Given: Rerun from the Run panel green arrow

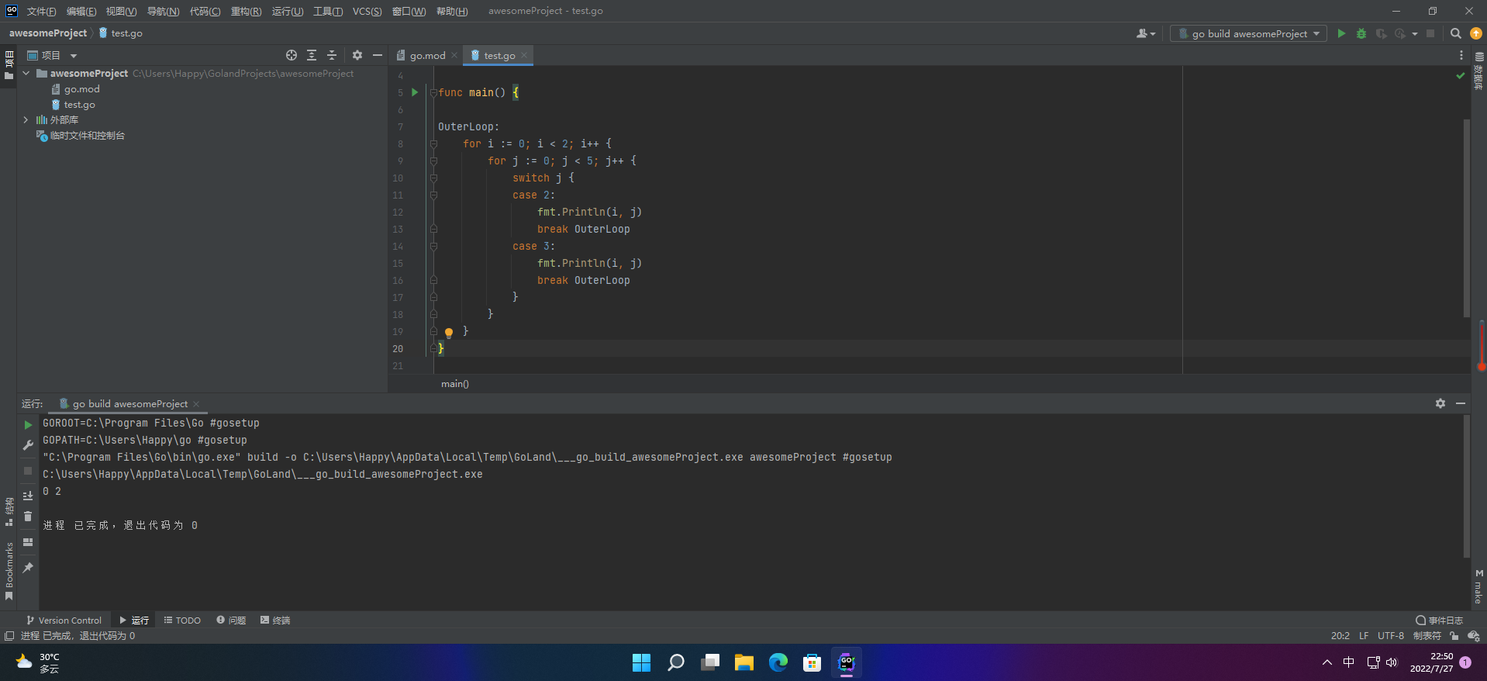Looking at the screenshot, I should (28, 425).
